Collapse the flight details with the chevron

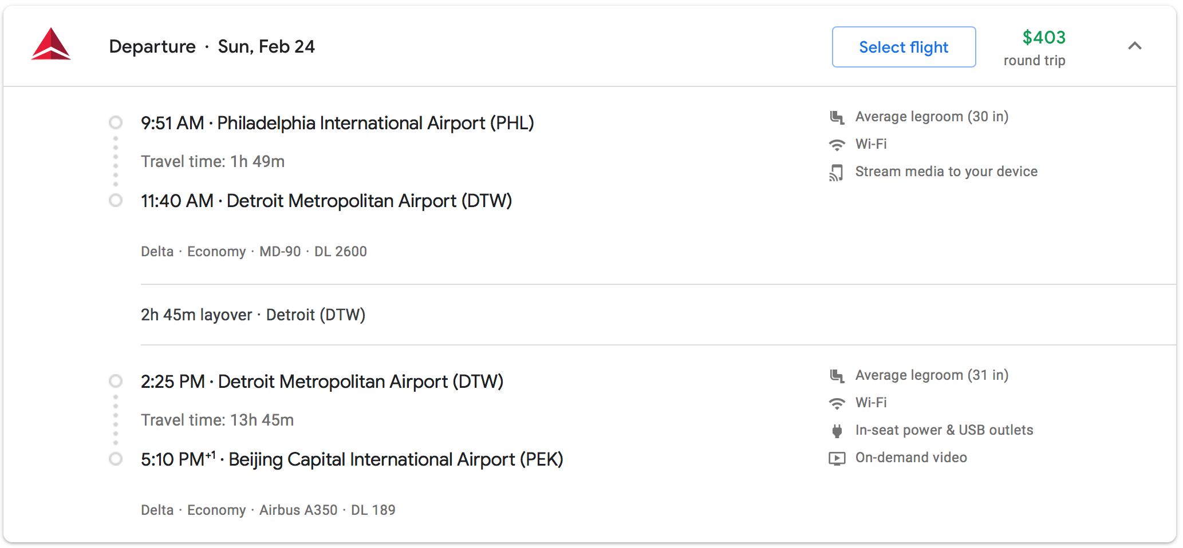[x=1134, y=46]
